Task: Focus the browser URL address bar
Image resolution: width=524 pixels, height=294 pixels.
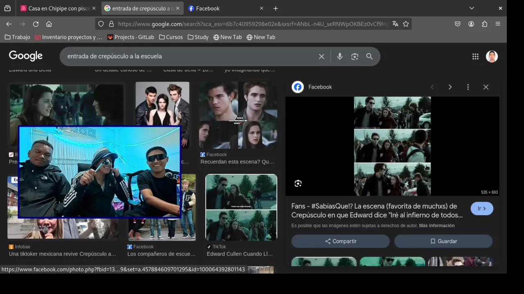Action: tap(253, 24)
